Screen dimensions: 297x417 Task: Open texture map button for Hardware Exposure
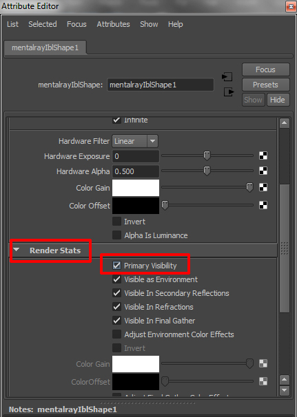(x=263, y=156)
